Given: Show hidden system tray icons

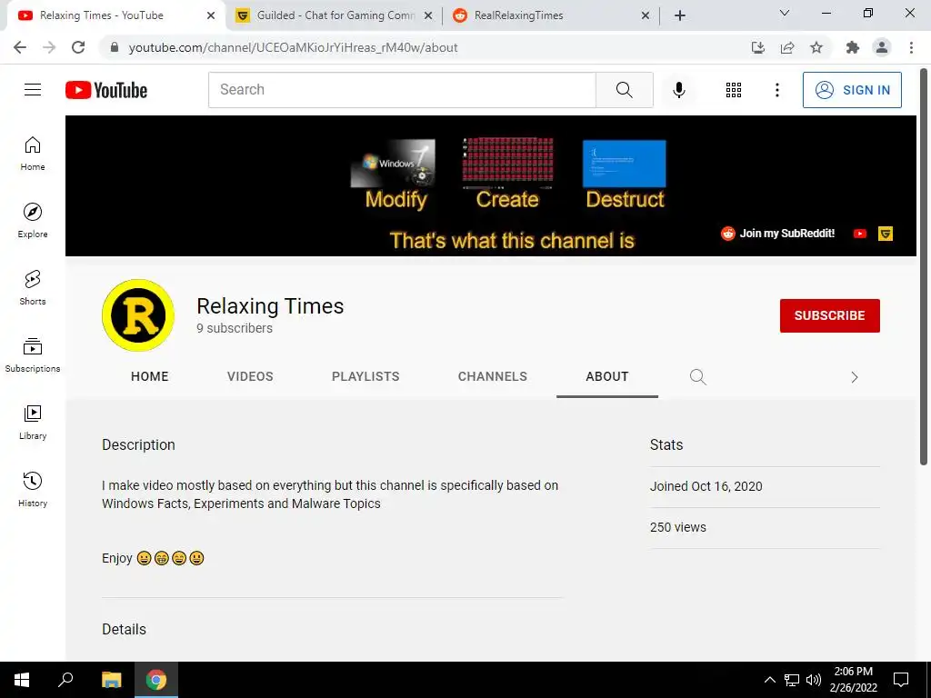Looking at the screenshot, I should [769, 680].
